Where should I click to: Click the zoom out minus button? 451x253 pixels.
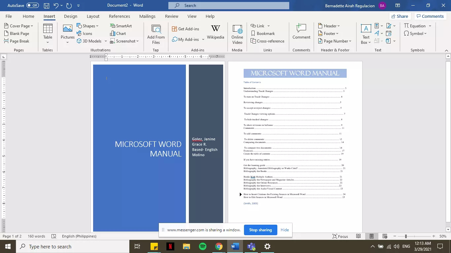[395, 236]
